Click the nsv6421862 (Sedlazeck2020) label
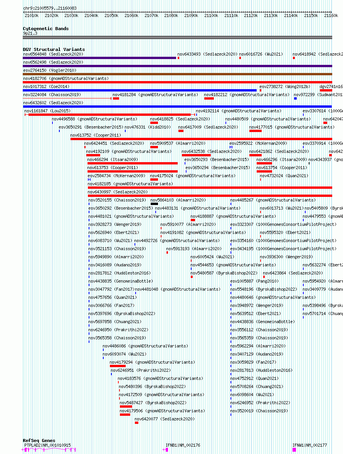This screenshot has width=343, height=454. pos(279,151)
